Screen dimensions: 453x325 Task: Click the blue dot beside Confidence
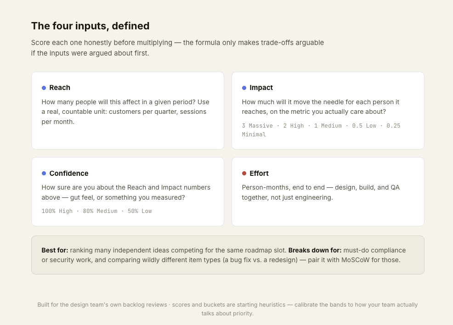44,173
